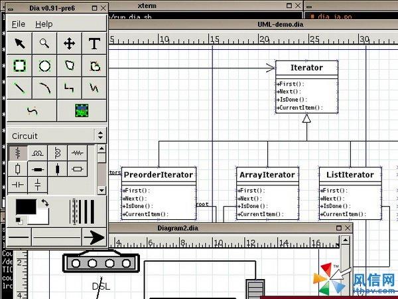This screenshot has height=299, width=398.
Task: Pick the horizontal hollow box resistor shape
Action: (77, 169)
